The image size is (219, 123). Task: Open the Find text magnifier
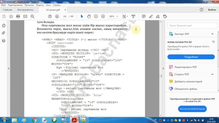(x=33, y=16)
